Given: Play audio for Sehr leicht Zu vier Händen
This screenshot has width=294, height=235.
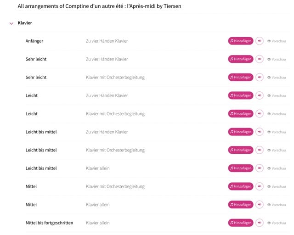Looking at the screenshot, I should [x=259, y=59].
